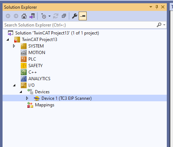Click the ANALYTICS node icon
The image size is (173, 147).
(24, 79)
